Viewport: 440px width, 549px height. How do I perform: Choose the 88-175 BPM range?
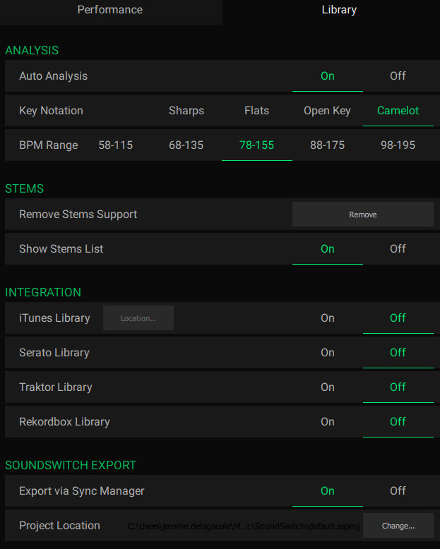tap(328, 145)
